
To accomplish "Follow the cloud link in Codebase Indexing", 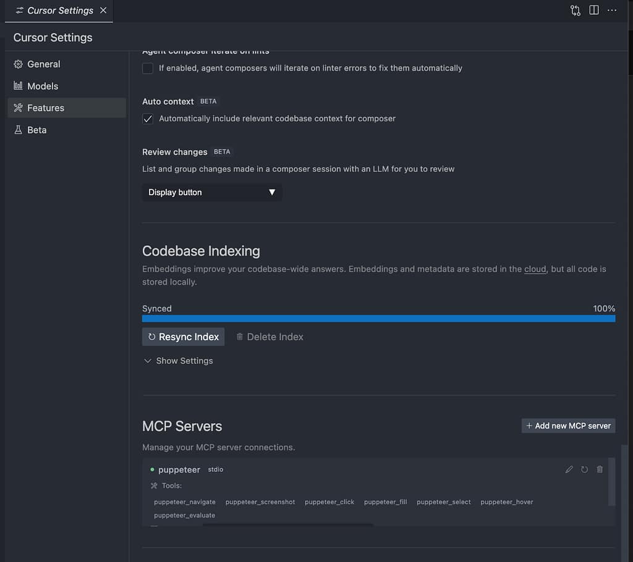I will pyautogui.click(x=535, y=269).
